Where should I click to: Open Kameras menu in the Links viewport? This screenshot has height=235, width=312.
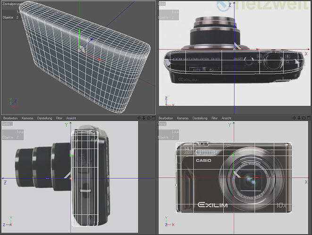tap(27, 118)
